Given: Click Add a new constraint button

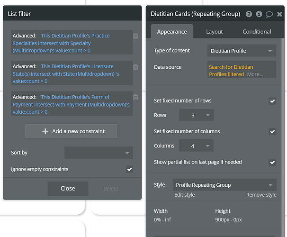Looking at the screenshot, I should [x=71, y=131].
